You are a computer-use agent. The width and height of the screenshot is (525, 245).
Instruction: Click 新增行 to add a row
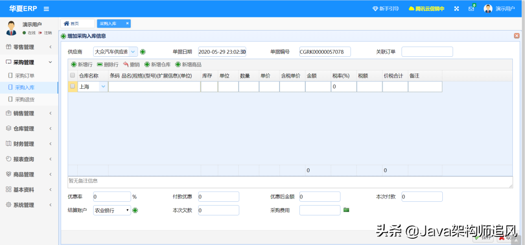(x=82, y=65)
